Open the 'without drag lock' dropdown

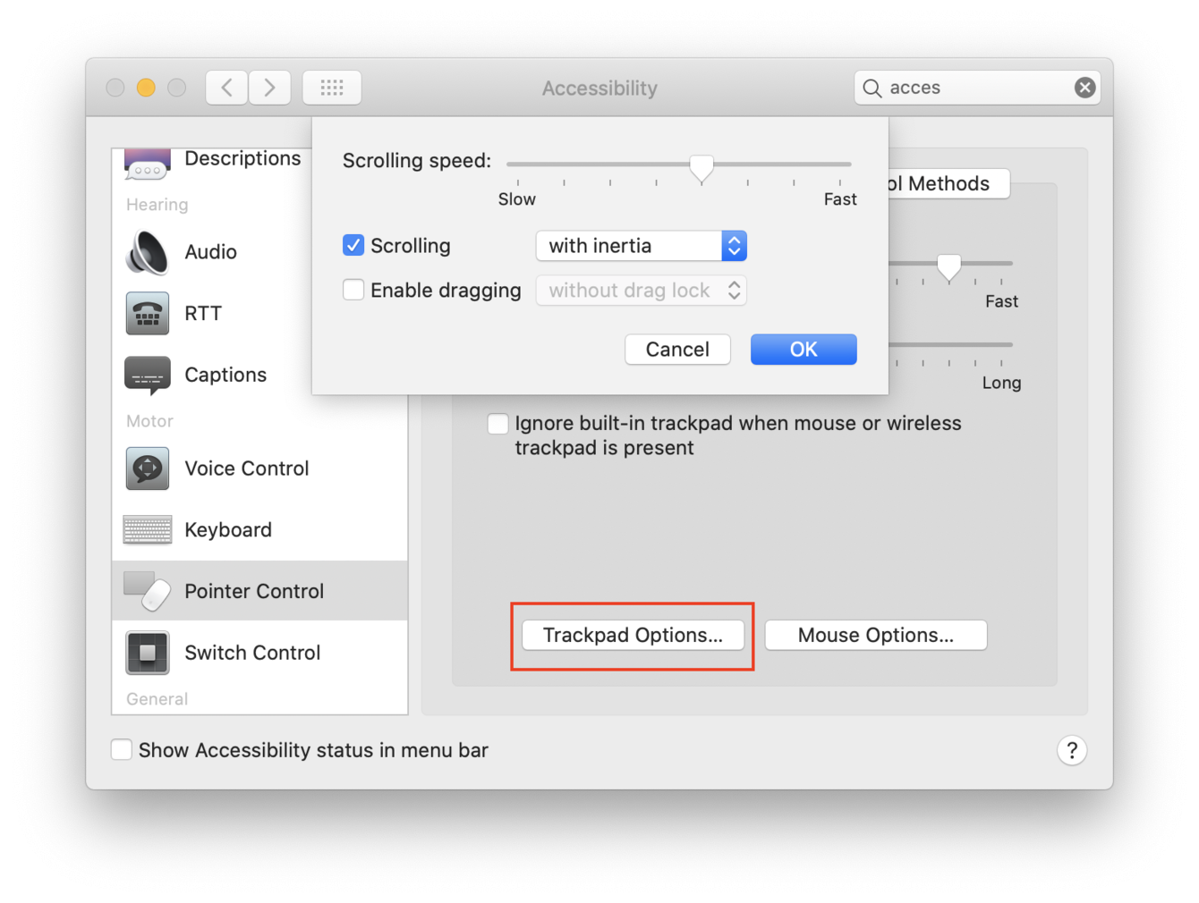[641, 291]
